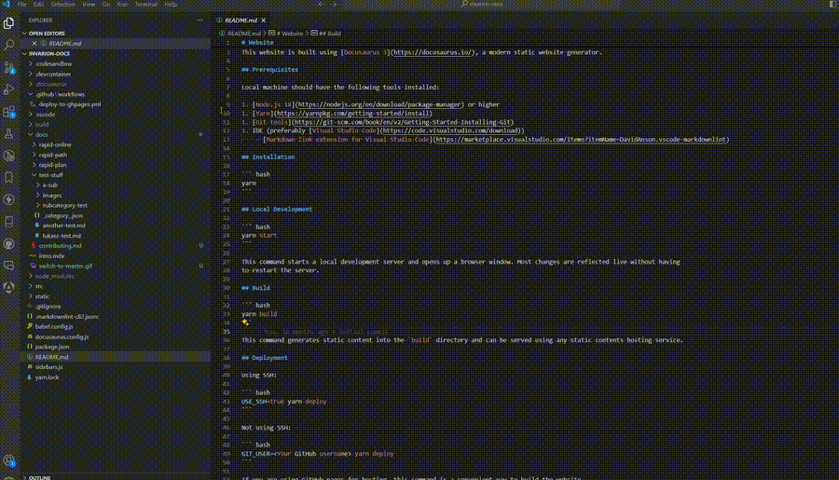Image resolution: width=839 pixels, height=480 pixels.
Task: Open .markdownlint-cli2.jsonc in Explorer
Action: click(x=67, y=317)
